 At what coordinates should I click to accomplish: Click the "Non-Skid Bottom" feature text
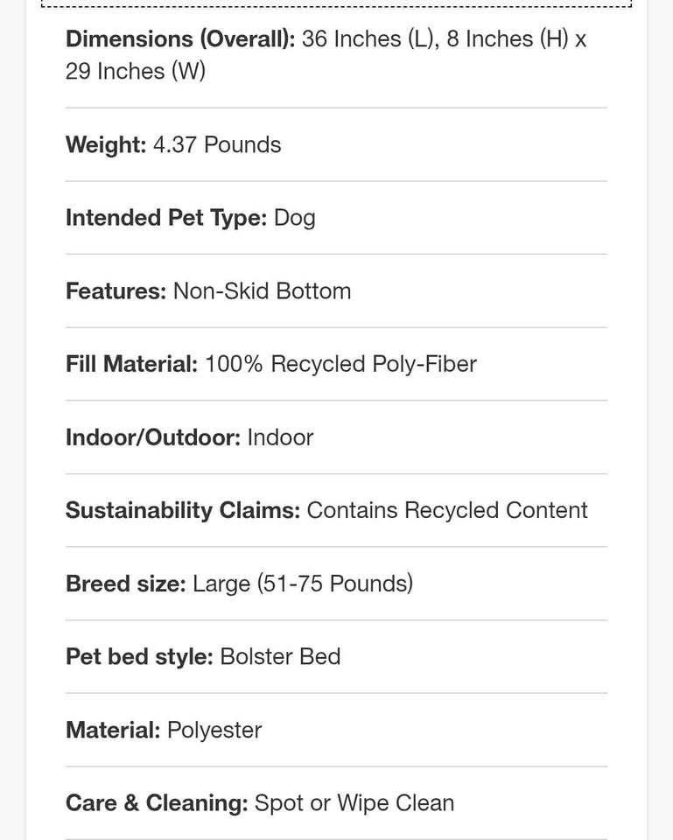pyautogui.click(x=262, y=291)
